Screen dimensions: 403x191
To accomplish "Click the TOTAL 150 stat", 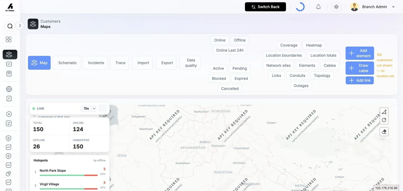I will coord(50,126).
